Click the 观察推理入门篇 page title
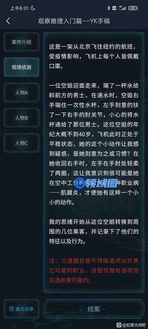 [74, 21]
